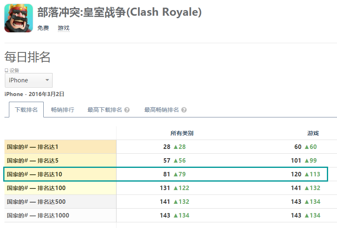Click the 游戏 category link
The image size is (337, 228).
[x=64, y=28]
